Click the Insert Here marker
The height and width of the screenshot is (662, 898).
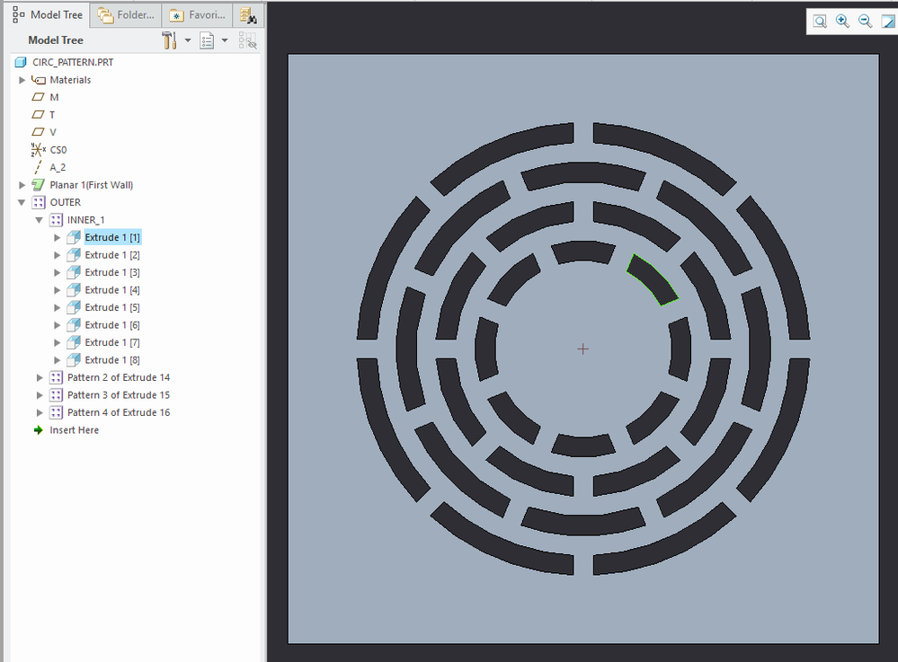pyautogui.click(x=73, y=429)
